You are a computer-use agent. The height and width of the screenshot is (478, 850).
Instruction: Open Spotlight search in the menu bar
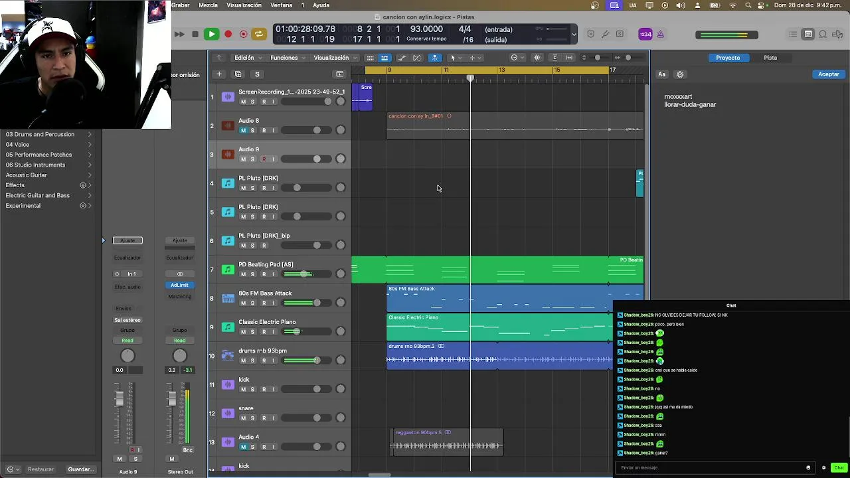click(x=748, y=5)
